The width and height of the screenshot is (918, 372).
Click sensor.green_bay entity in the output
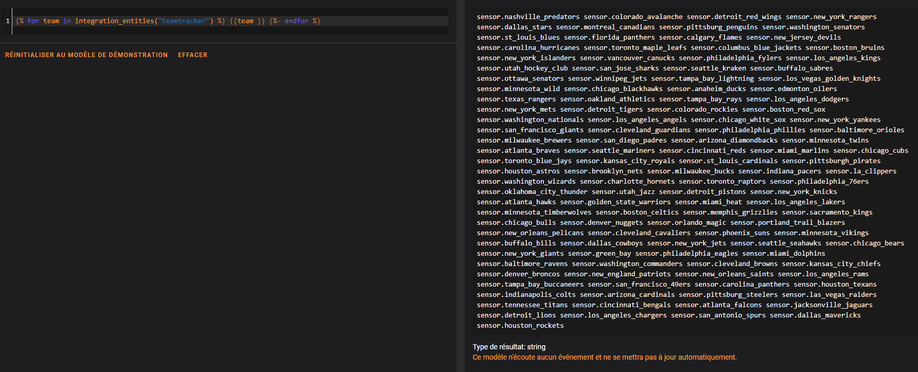click(599, 254)
